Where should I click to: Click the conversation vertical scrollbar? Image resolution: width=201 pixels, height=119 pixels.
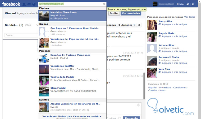click(x=144, y=86)
